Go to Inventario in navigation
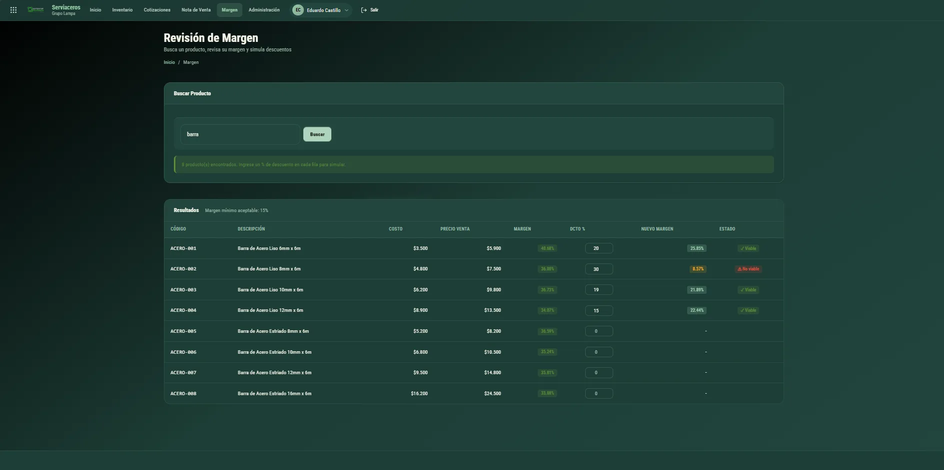This screenshot has width=944, height=470. tap(122, 10)
